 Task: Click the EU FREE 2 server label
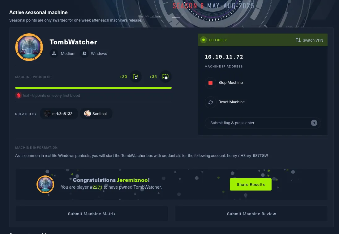click(218, 40)
